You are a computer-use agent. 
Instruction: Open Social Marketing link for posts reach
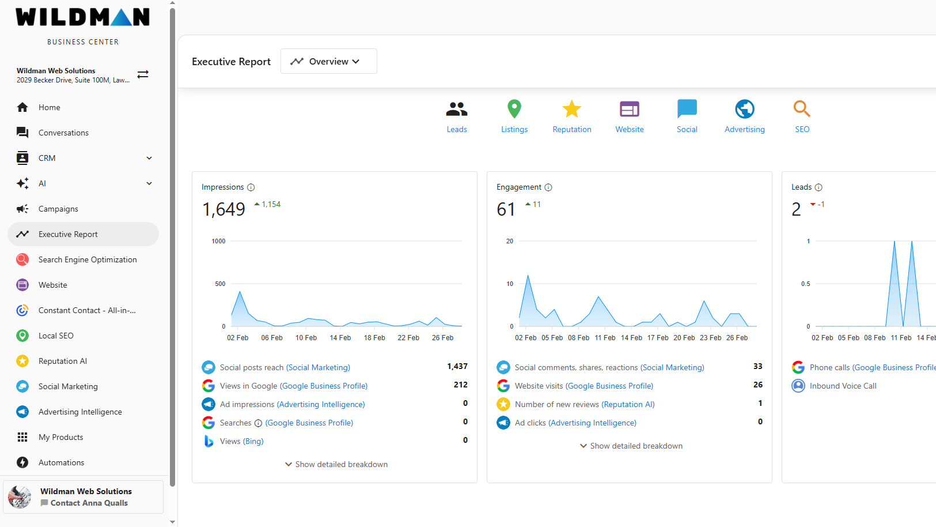tap(318, 367)
